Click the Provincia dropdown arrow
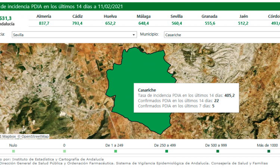Viewport: 280px width, 168px height. click(x=134, y=35)
